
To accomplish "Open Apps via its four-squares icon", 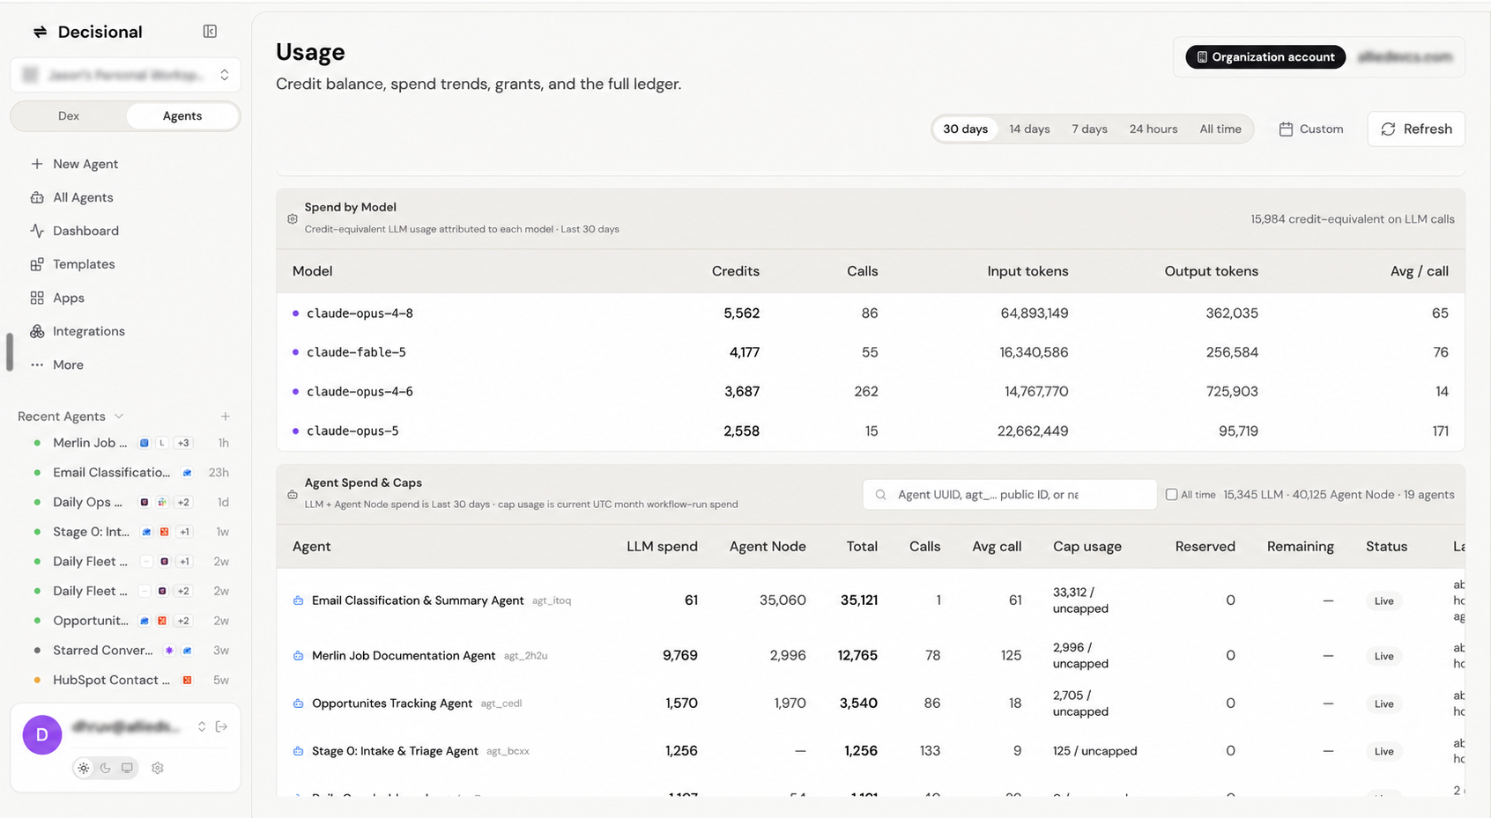I will [x=37, y=298].
